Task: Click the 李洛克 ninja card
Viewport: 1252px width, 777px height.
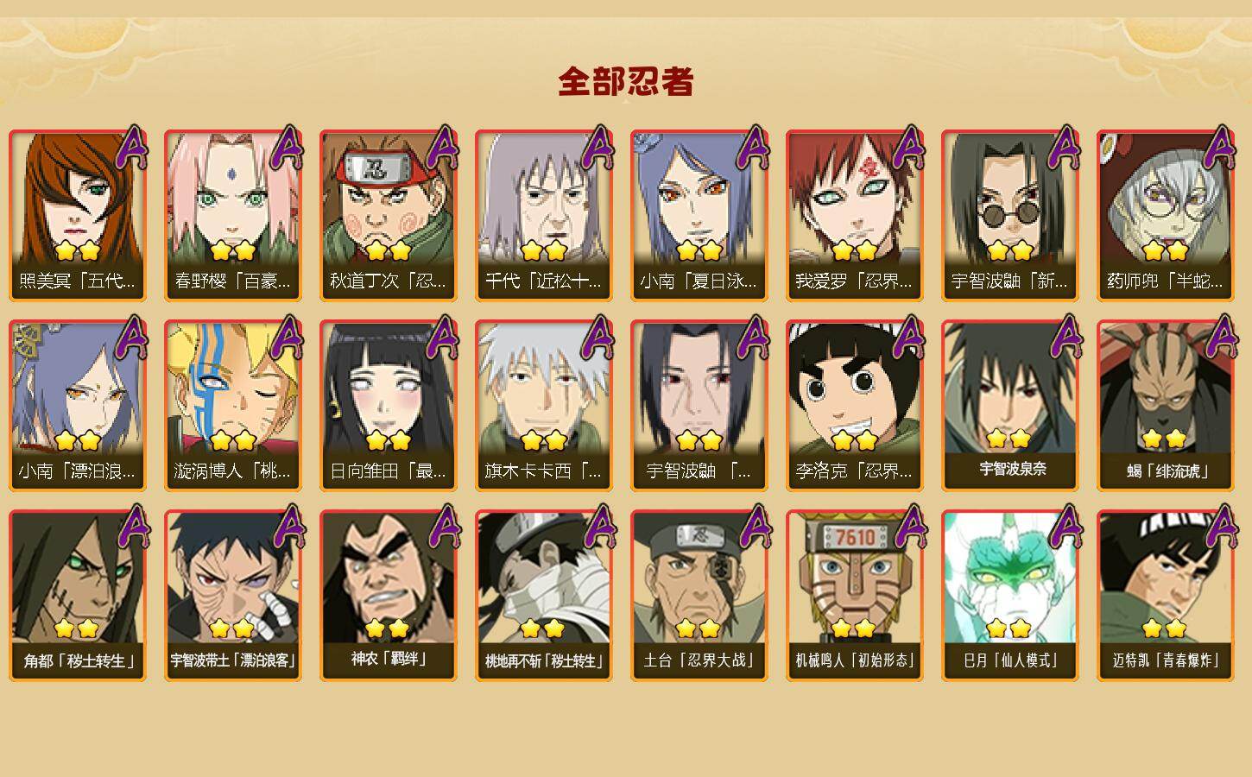Action: tap(855, 406)
